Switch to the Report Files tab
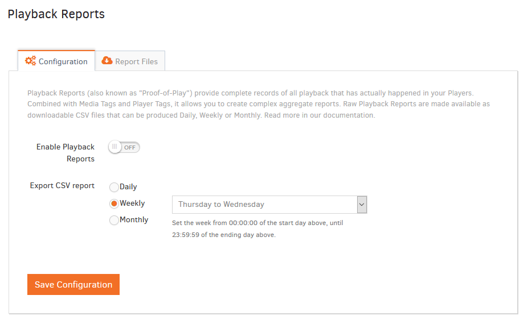Viewport: 524px width, 320px height. click(x=130, y=61)
